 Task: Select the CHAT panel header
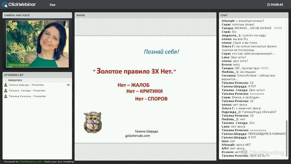254,15
